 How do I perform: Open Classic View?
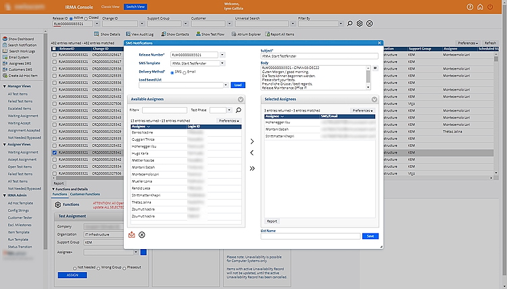(x=111, y=6)
